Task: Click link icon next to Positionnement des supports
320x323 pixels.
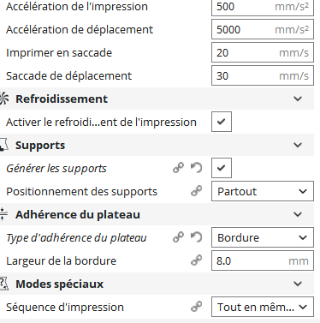Action: click(196, 191)
